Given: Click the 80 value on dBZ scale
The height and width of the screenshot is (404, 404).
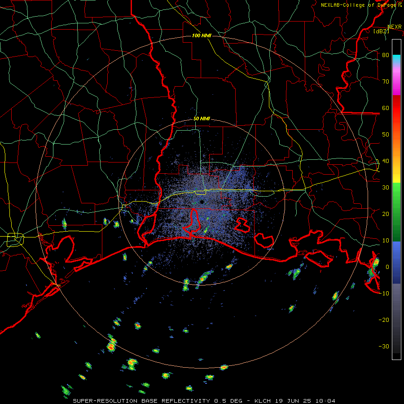Looking at the screenshot, I should 386,55.
